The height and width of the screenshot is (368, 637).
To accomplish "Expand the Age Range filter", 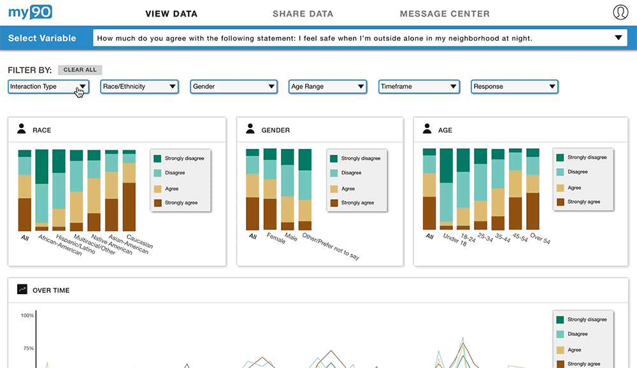I will tap(327, 87).
